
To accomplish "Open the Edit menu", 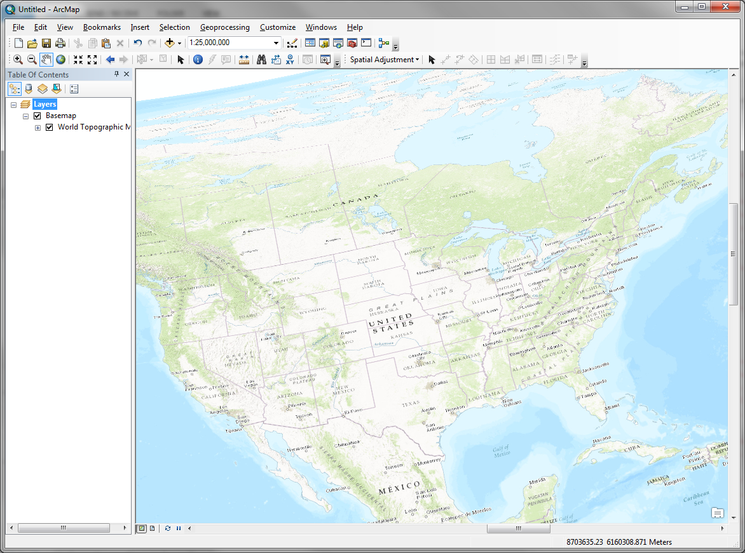I will point(41,27).
